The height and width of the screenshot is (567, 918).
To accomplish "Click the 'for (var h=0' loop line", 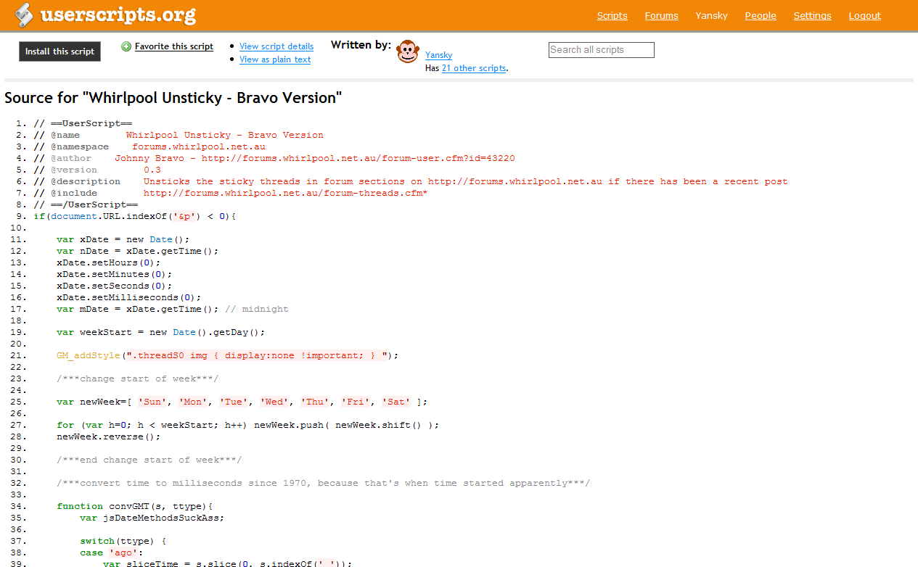I will [x=247, y=425].
